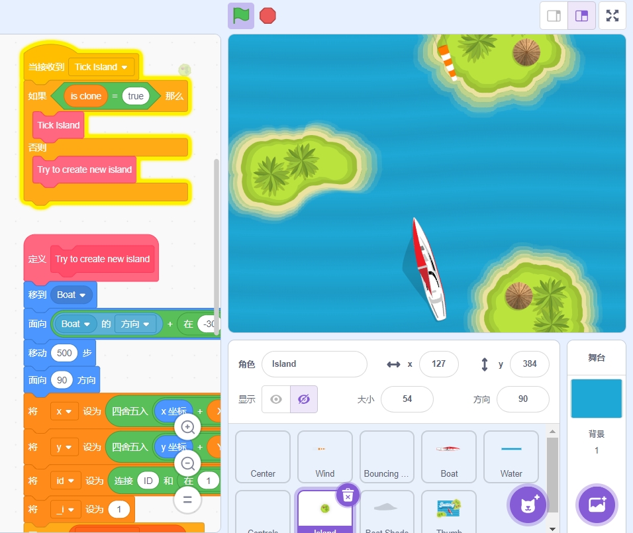Open the 方向 property dropdown
The width and height of the screenshot is (633, 533).
(135, 324)
